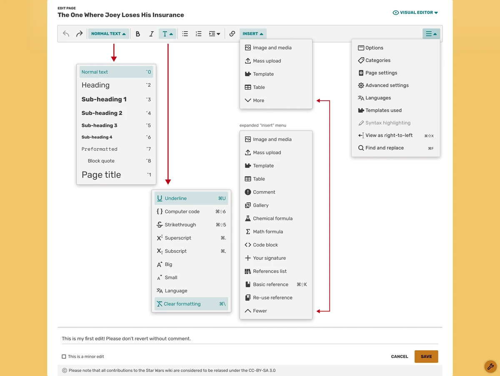Redo the reverted change

point(79,34)
